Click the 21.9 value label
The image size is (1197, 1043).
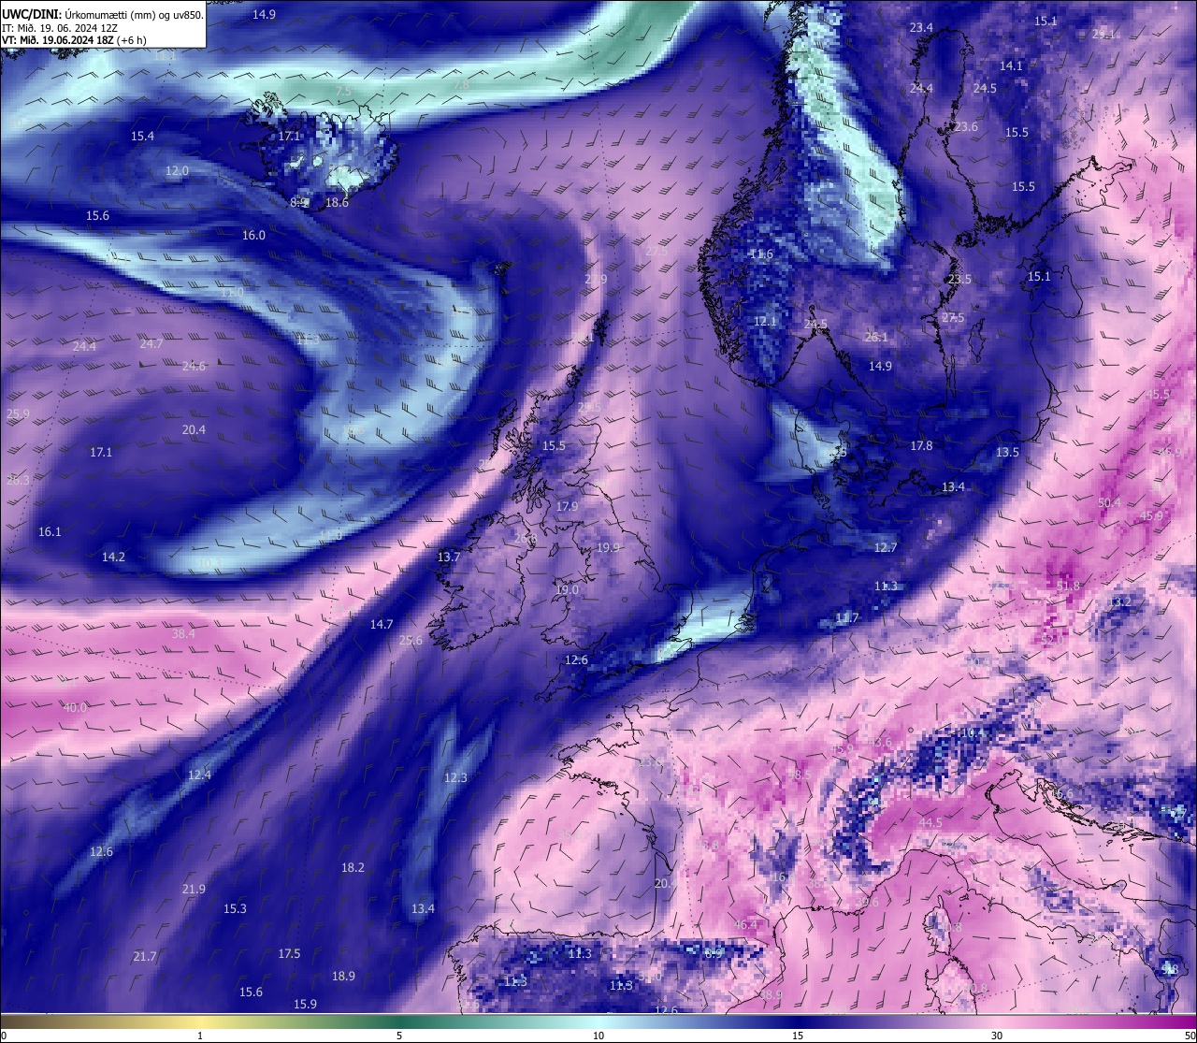[194, 890]
